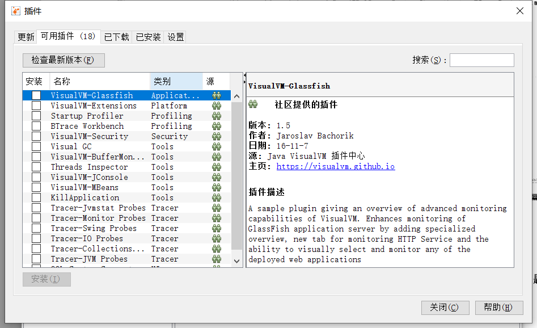
Task: Switch to the 已安装 tab
Action: 147,36
